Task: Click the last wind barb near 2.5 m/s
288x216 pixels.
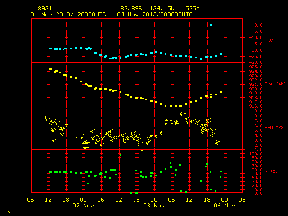Action: [218, 142]
